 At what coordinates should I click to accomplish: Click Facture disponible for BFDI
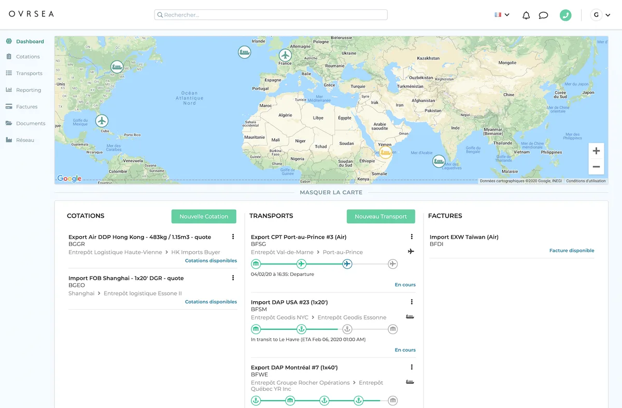(572, 251)
